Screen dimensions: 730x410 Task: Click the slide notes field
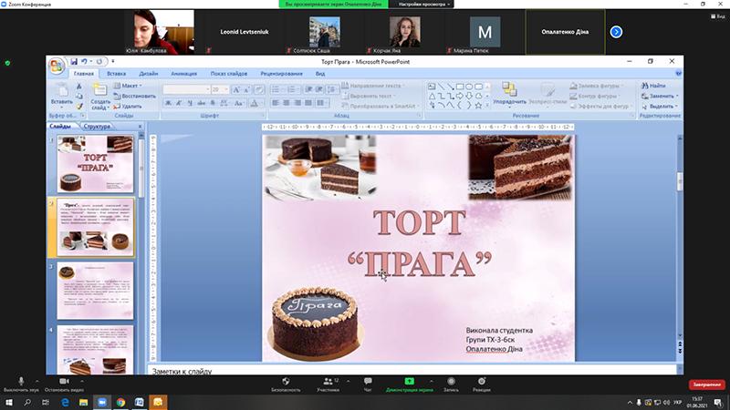coord(411,372)
